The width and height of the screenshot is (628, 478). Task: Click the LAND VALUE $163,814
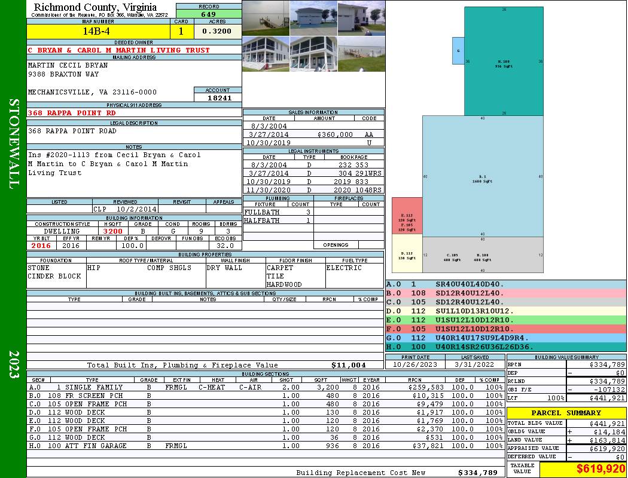[607, 440]
